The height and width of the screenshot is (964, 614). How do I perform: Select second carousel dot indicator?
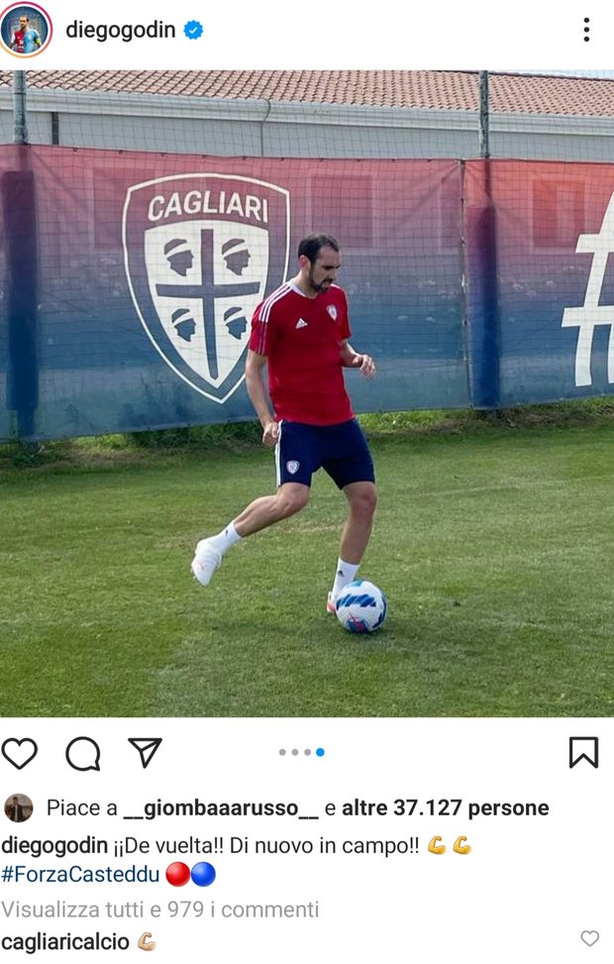[x=295, y=753]
